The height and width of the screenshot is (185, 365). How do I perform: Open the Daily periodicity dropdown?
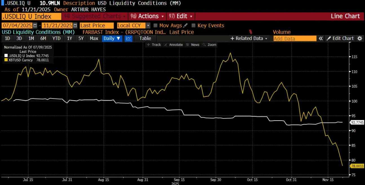[112, 39]
